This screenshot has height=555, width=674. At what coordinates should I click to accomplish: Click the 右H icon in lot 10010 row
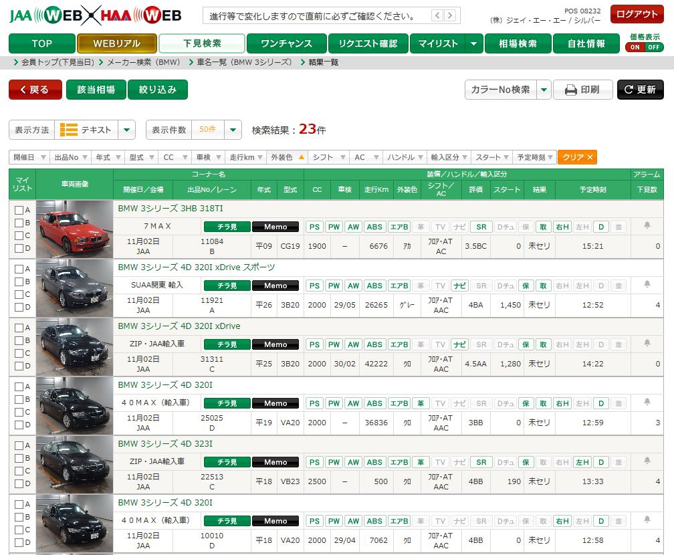tap(562, 522)
